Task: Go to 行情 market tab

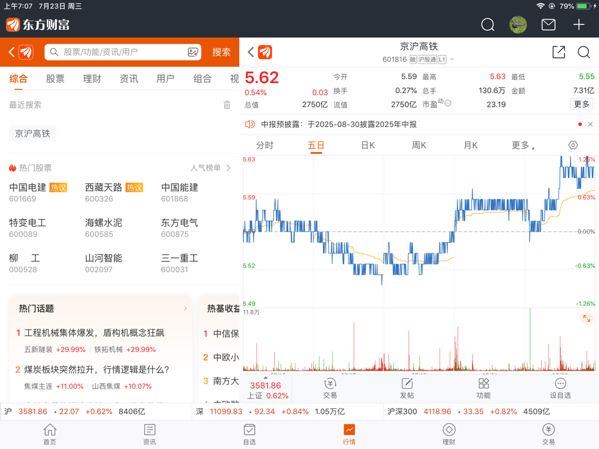Action: click(x=349, y=434)
